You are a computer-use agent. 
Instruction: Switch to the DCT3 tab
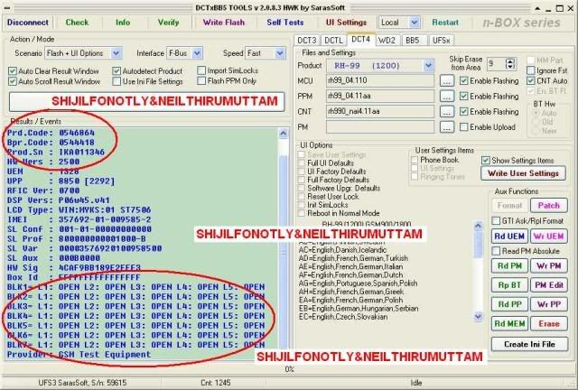[307, 41]
